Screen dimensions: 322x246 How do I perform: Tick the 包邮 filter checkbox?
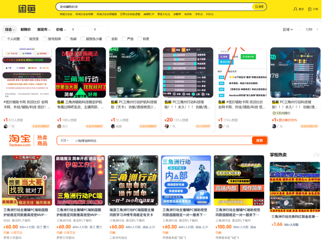pos(67,39)
